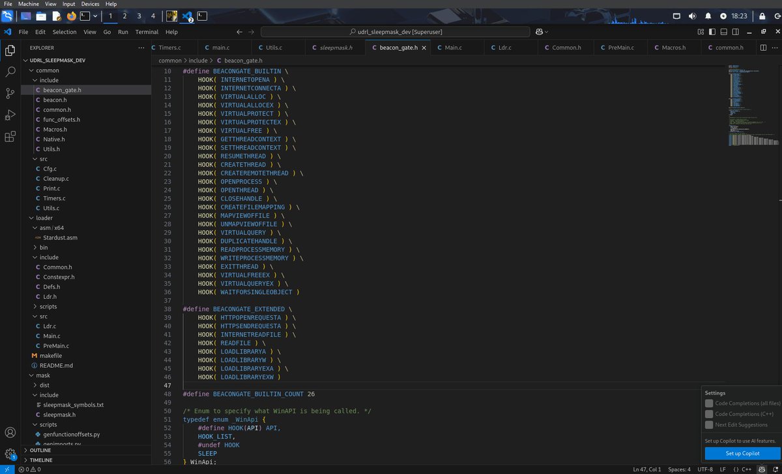Expand the dist folder
The image size is (782, 474).
pos(86,385)
